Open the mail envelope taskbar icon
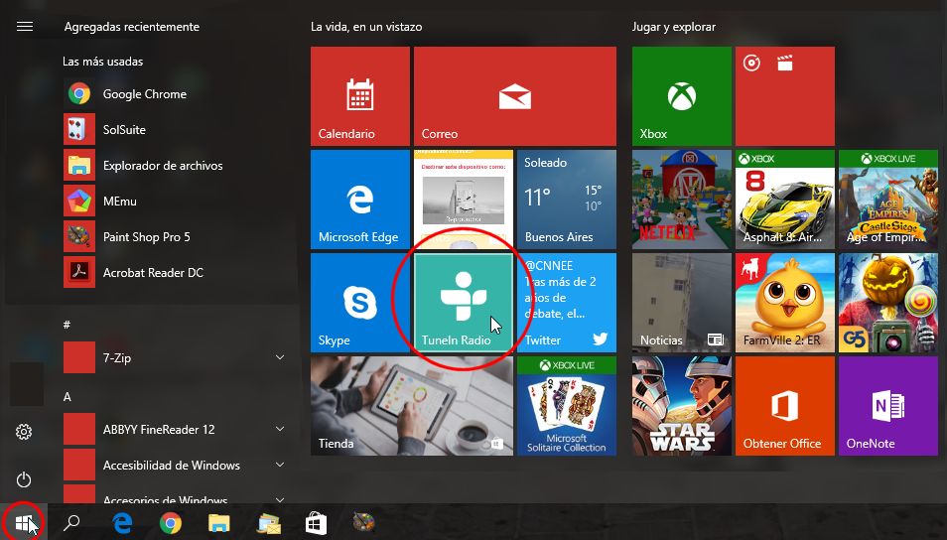This screenshot has height=540, width=947. click(269, 523)
